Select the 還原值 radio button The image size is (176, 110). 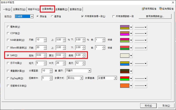point(52,17)
